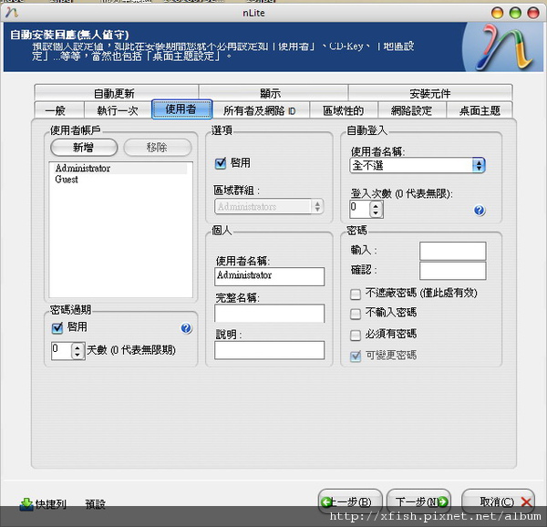Click the 說明 input field
The image size is (547, 527).
(x=269, y=350)
